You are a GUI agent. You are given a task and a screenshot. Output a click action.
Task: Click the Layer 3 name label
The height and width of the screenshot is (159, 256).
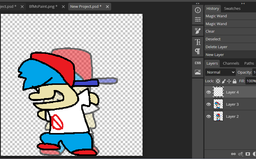pyautogui.click(x=232, y=104)
